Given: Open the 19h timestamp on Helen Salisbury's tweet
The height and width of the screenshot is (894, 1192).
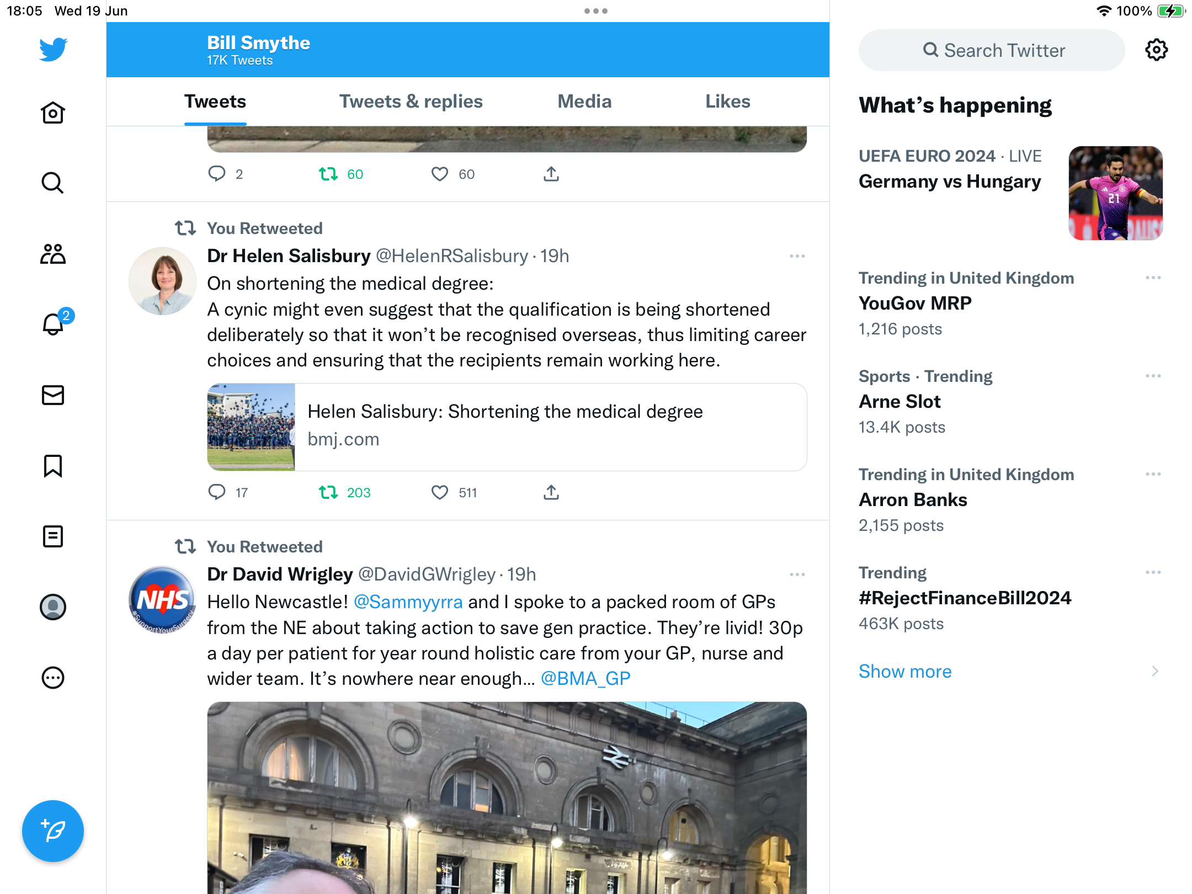Looking at the screenshot, I should [x=554, y=256].
